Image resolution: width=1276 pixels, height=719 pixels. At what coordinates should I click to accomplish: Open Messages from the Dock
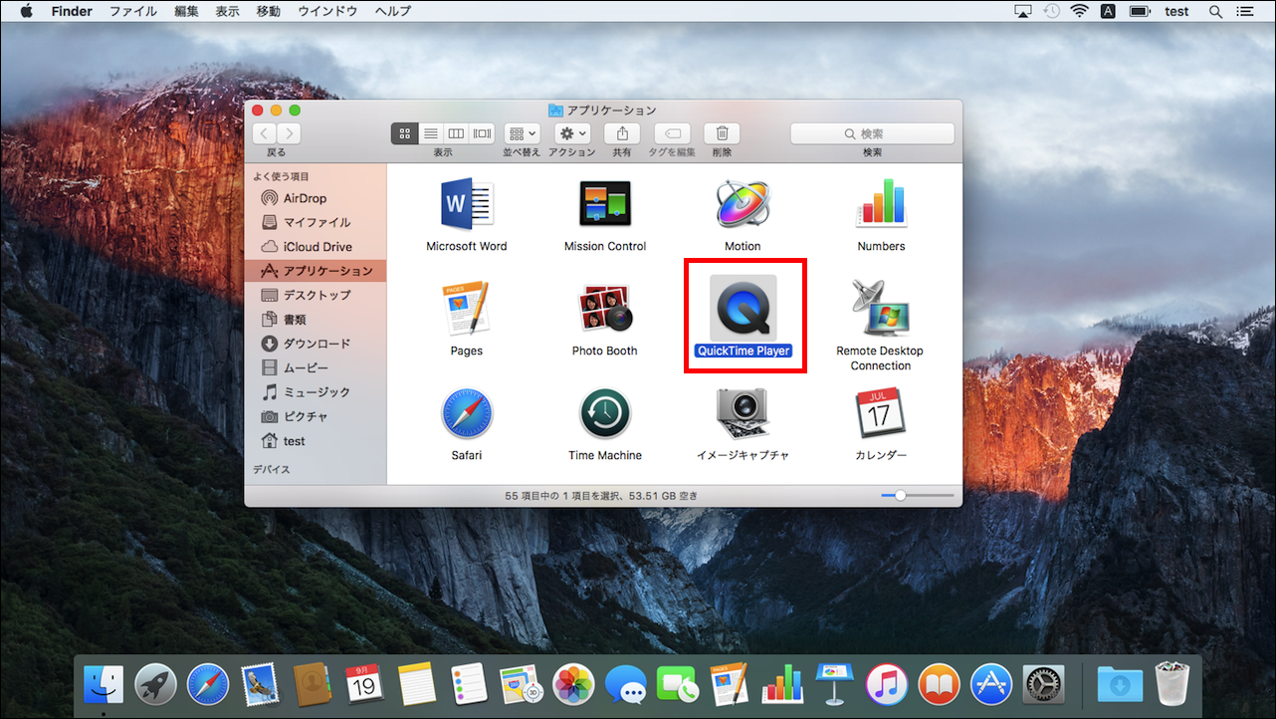(626, 684)
